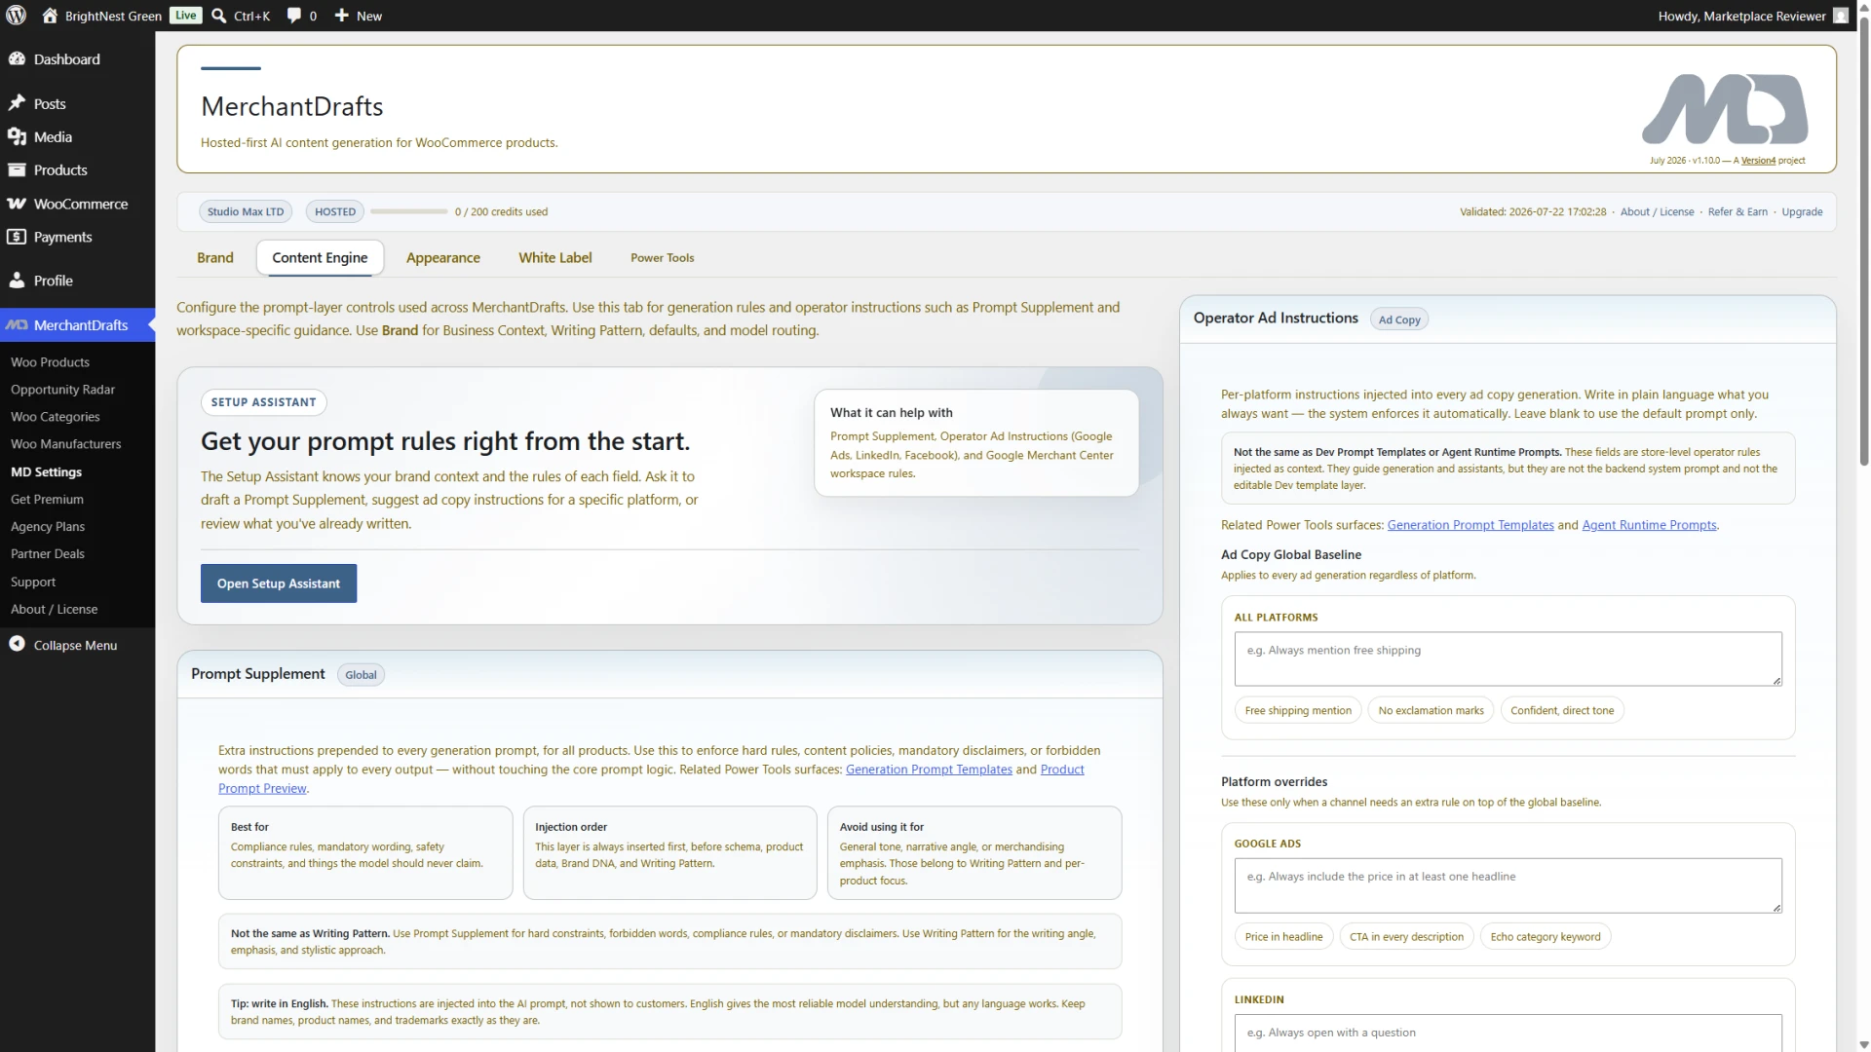
Task: Insert the Price in headline chip
Action: pyautogui.click(x=1283, y=937)
